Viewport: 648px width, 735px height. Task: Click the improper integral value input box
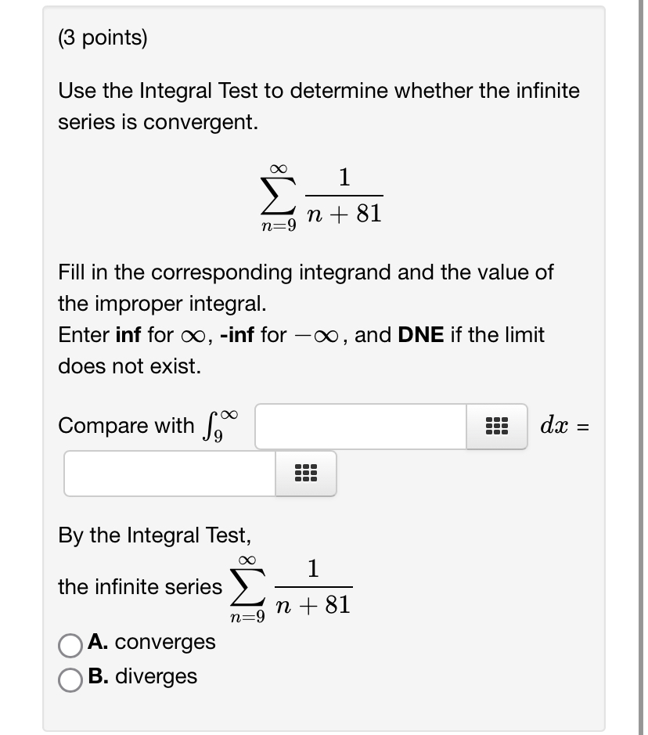coord(168,474)
